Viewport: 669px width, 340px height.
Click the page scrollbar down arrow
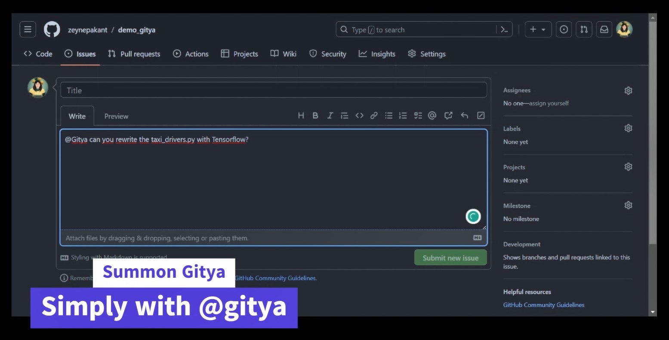[653, 312]
